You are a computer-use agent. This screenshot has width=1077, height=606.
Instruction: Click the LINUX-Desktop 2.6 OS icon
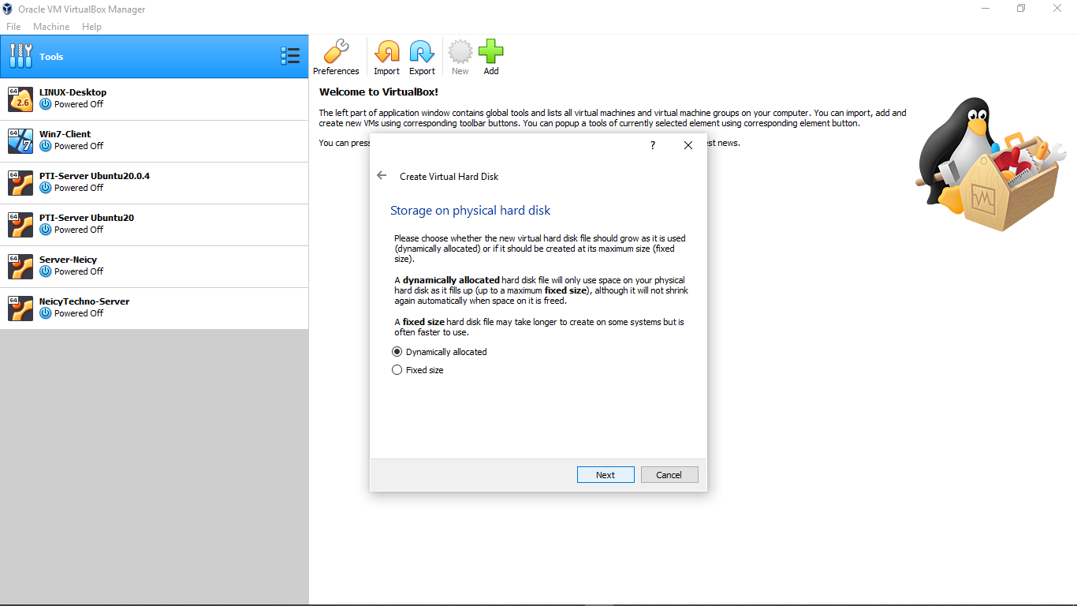pos(20,99)
